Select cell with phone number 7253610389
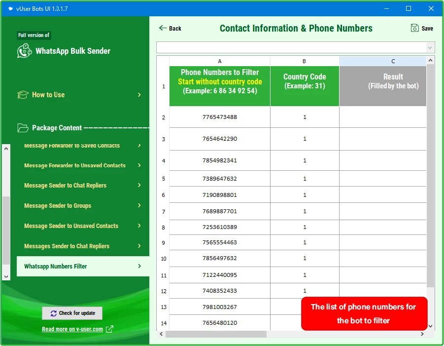Screen dimensions: 444x346 (220, 227)
